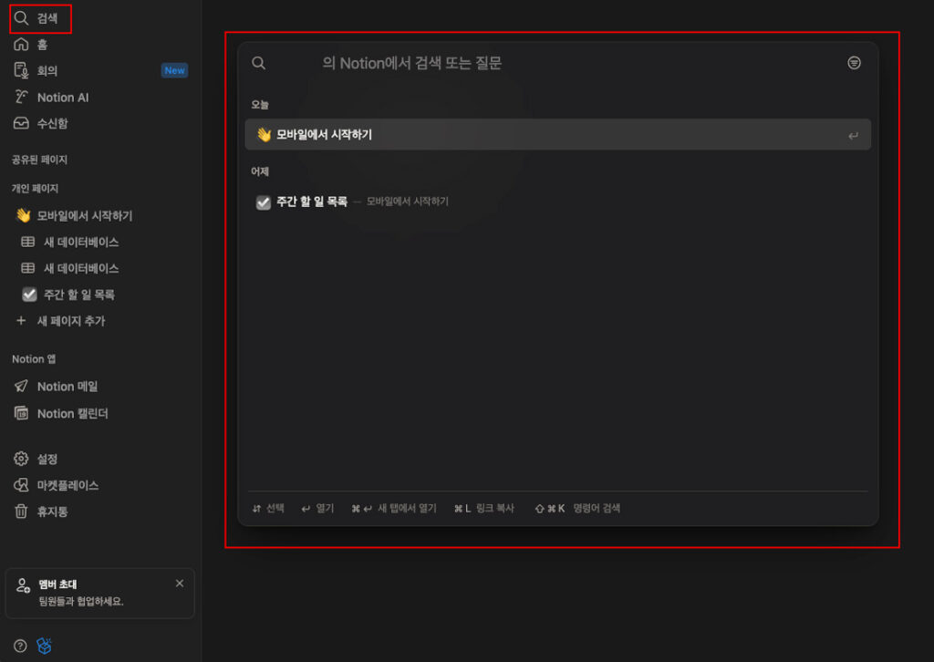Select the 수신함 inbox icon
This screenshot has height=662, width=934.
(x=20, y=124)
